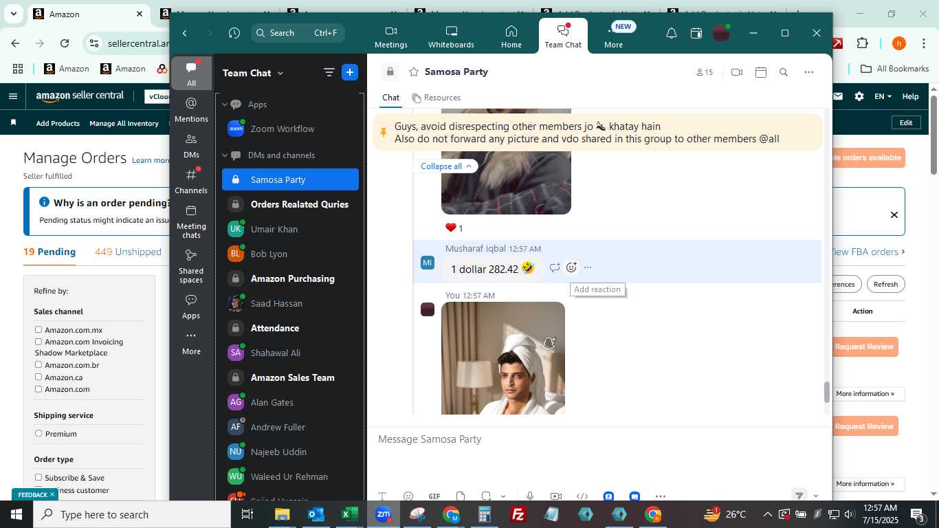Open Meeting chats in Zoom sidebar
Screen dimensions: 939x528
point(191,221)
